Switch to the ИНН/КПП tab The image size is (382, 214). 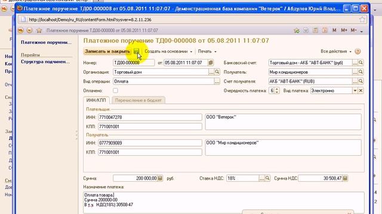tap(96, 100)
